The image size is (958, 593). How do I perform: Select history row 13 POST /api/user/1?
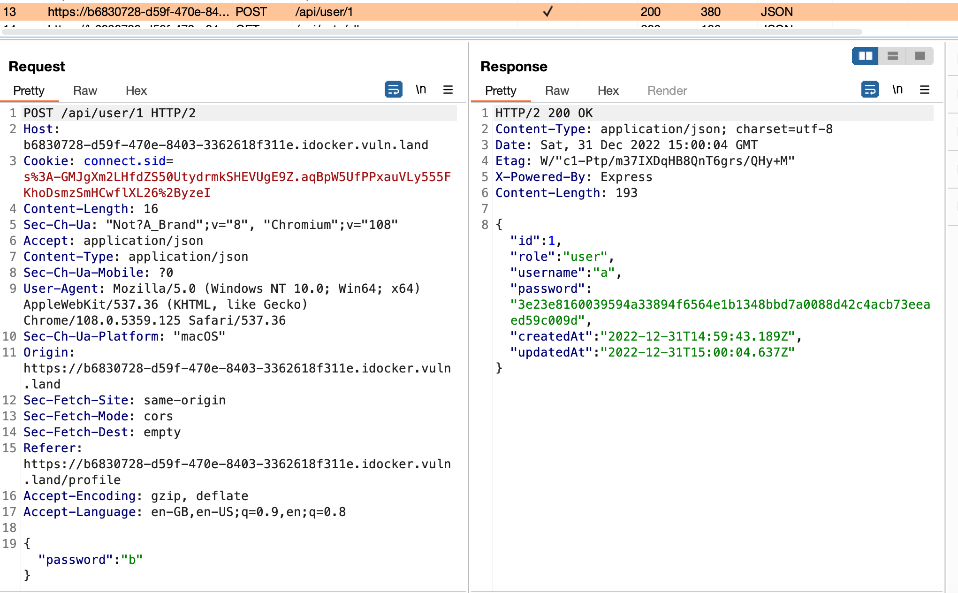(479, 12)
